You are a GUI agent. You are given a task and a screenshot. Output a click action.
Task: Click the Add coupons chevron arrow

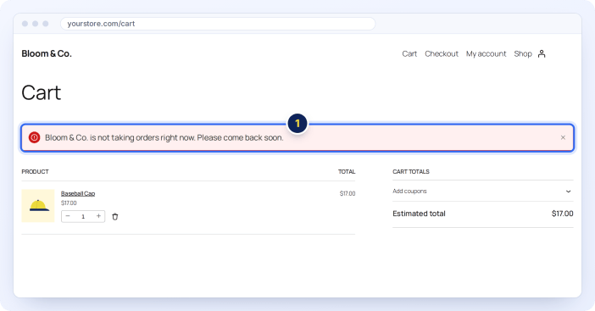click(x=568, y=192)
